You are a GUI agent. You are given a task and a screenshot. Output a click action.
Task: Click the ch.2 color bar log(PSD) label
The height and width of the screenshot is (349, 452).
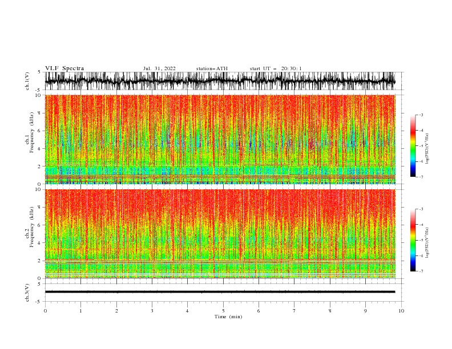point(427,243)
